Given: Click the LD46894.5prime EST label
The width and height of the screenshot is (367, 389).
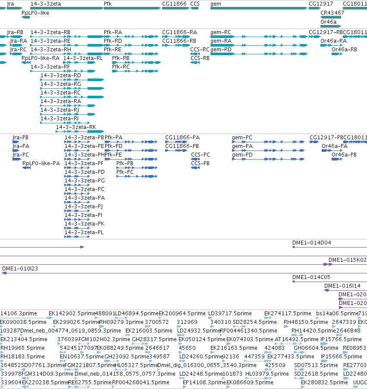Looking at the screenshot, I should [137, 314].
